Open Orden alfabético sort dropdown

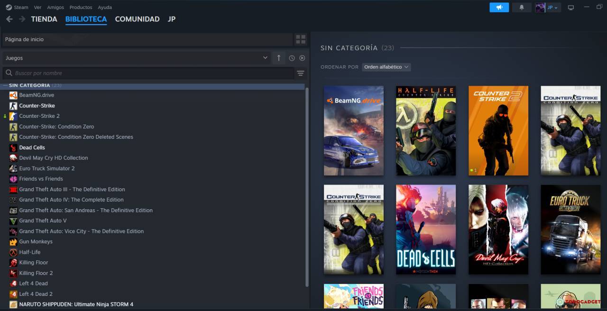point(386,67)
